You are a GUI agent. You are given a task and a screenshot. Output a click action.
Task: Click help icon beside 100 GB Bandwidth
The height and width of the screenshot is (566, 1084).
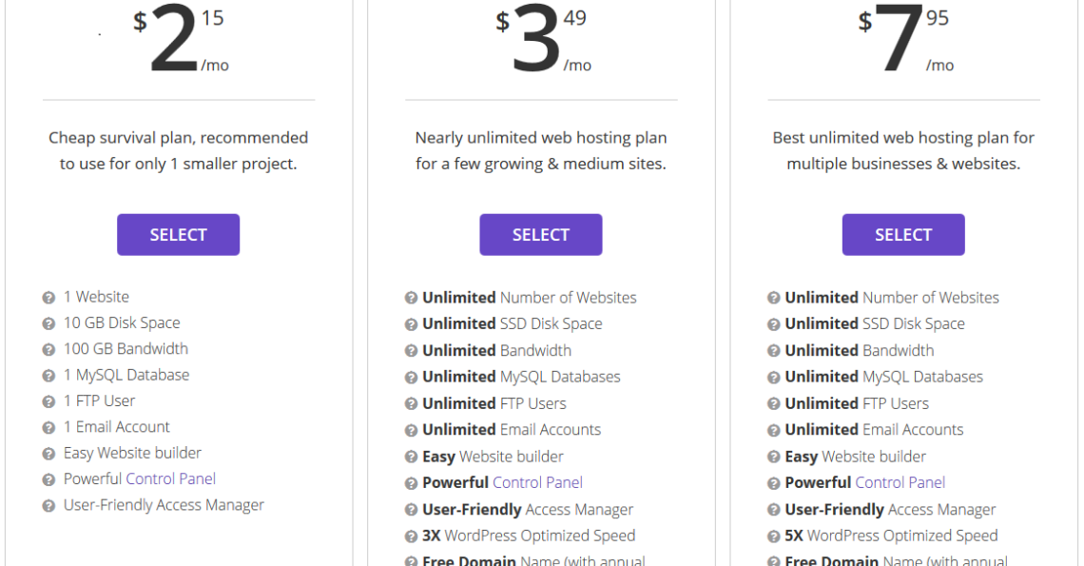tap(48, 349)
